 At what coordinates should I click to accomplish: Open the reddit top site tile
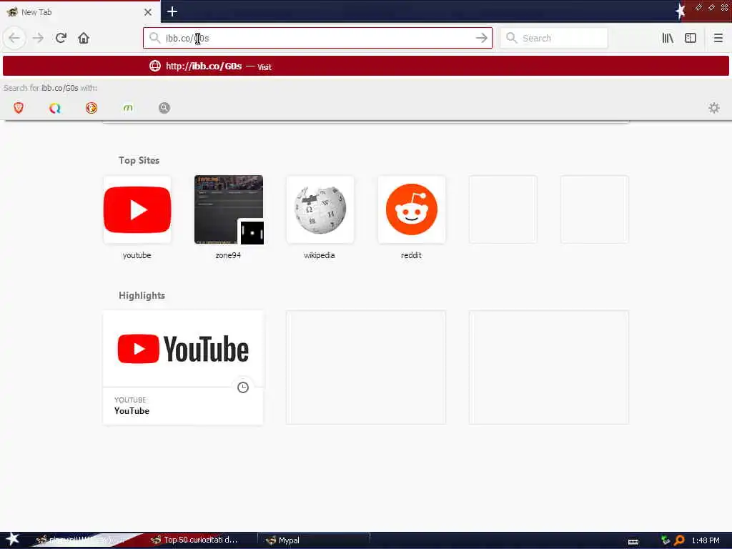pos(411,209)
